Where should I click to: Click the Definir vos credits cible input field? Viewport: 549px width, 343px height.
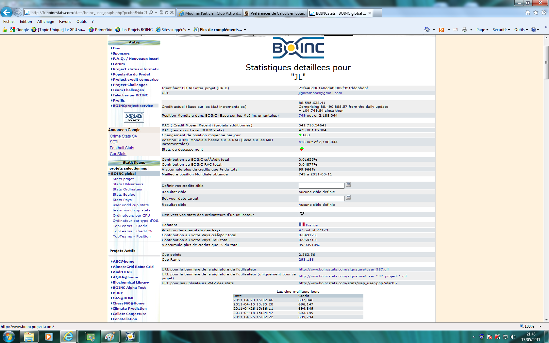click(x=322, y=186)
